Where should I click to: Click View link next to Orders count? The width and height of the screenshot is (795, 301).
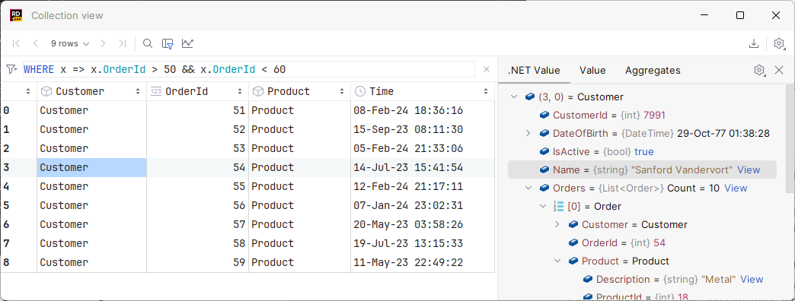coord(736,189)
